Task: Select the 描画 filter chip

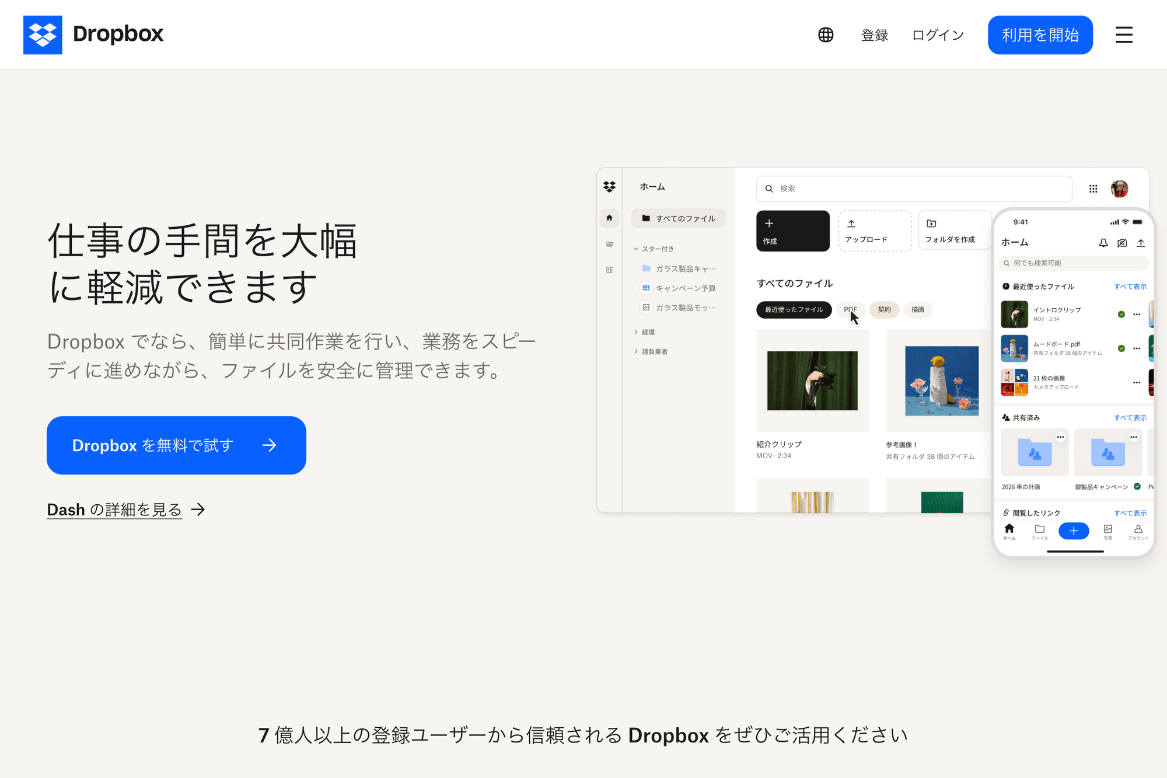Action: pyautogui.click(x=918, y=310)
